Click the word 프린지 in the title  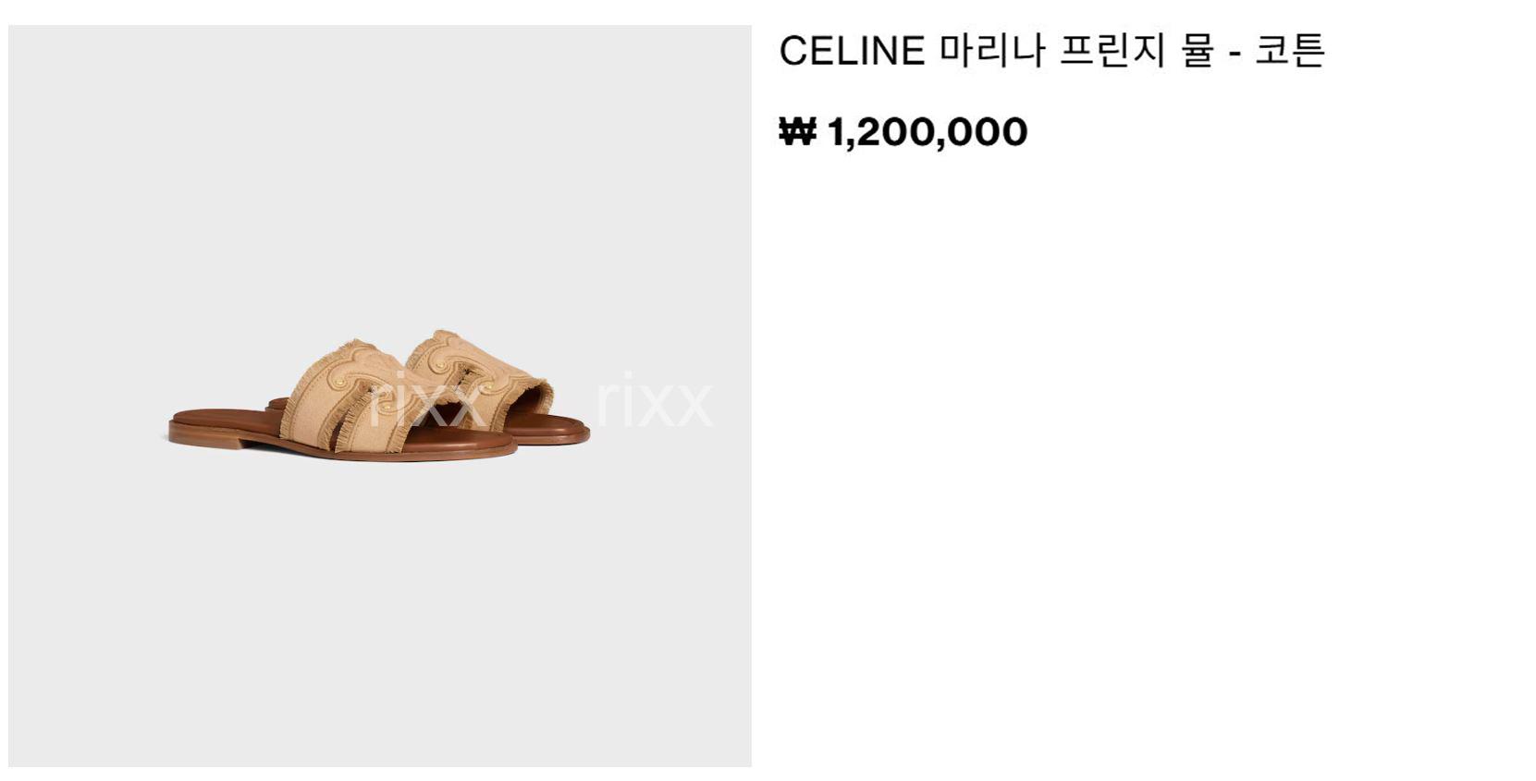click(1111, 50)
